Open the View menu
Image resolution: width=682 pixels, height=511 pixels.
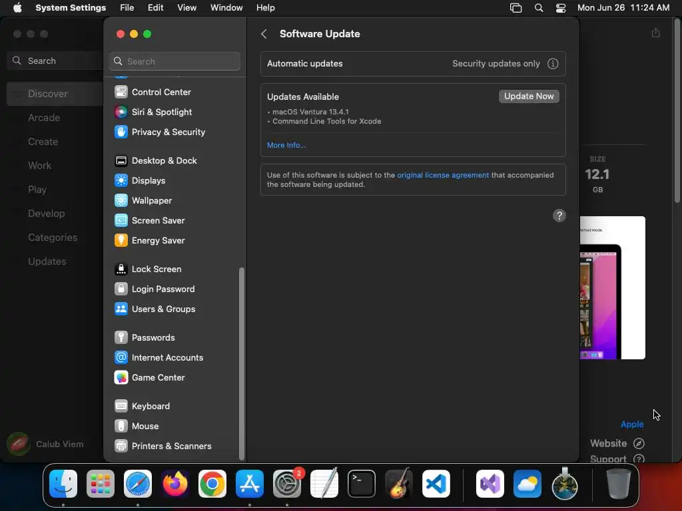coord(186,8)
